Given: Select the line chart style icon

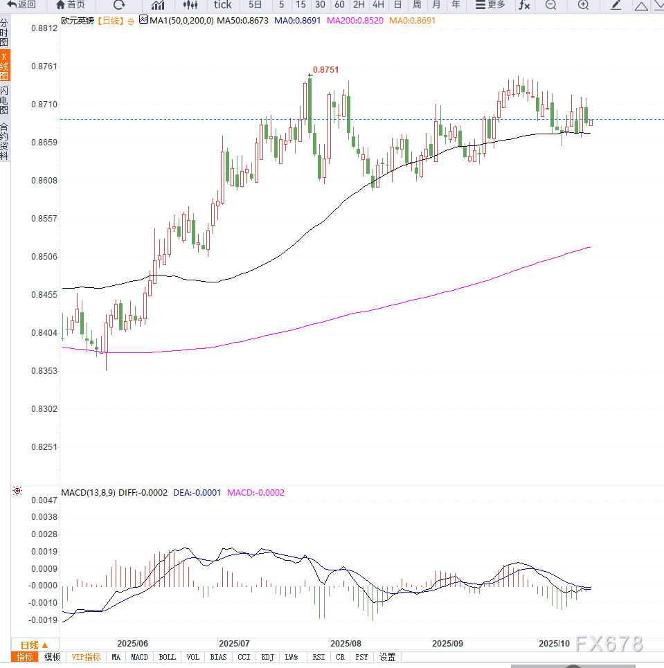Looking at the screenshot, I should (x=158, y=5).
